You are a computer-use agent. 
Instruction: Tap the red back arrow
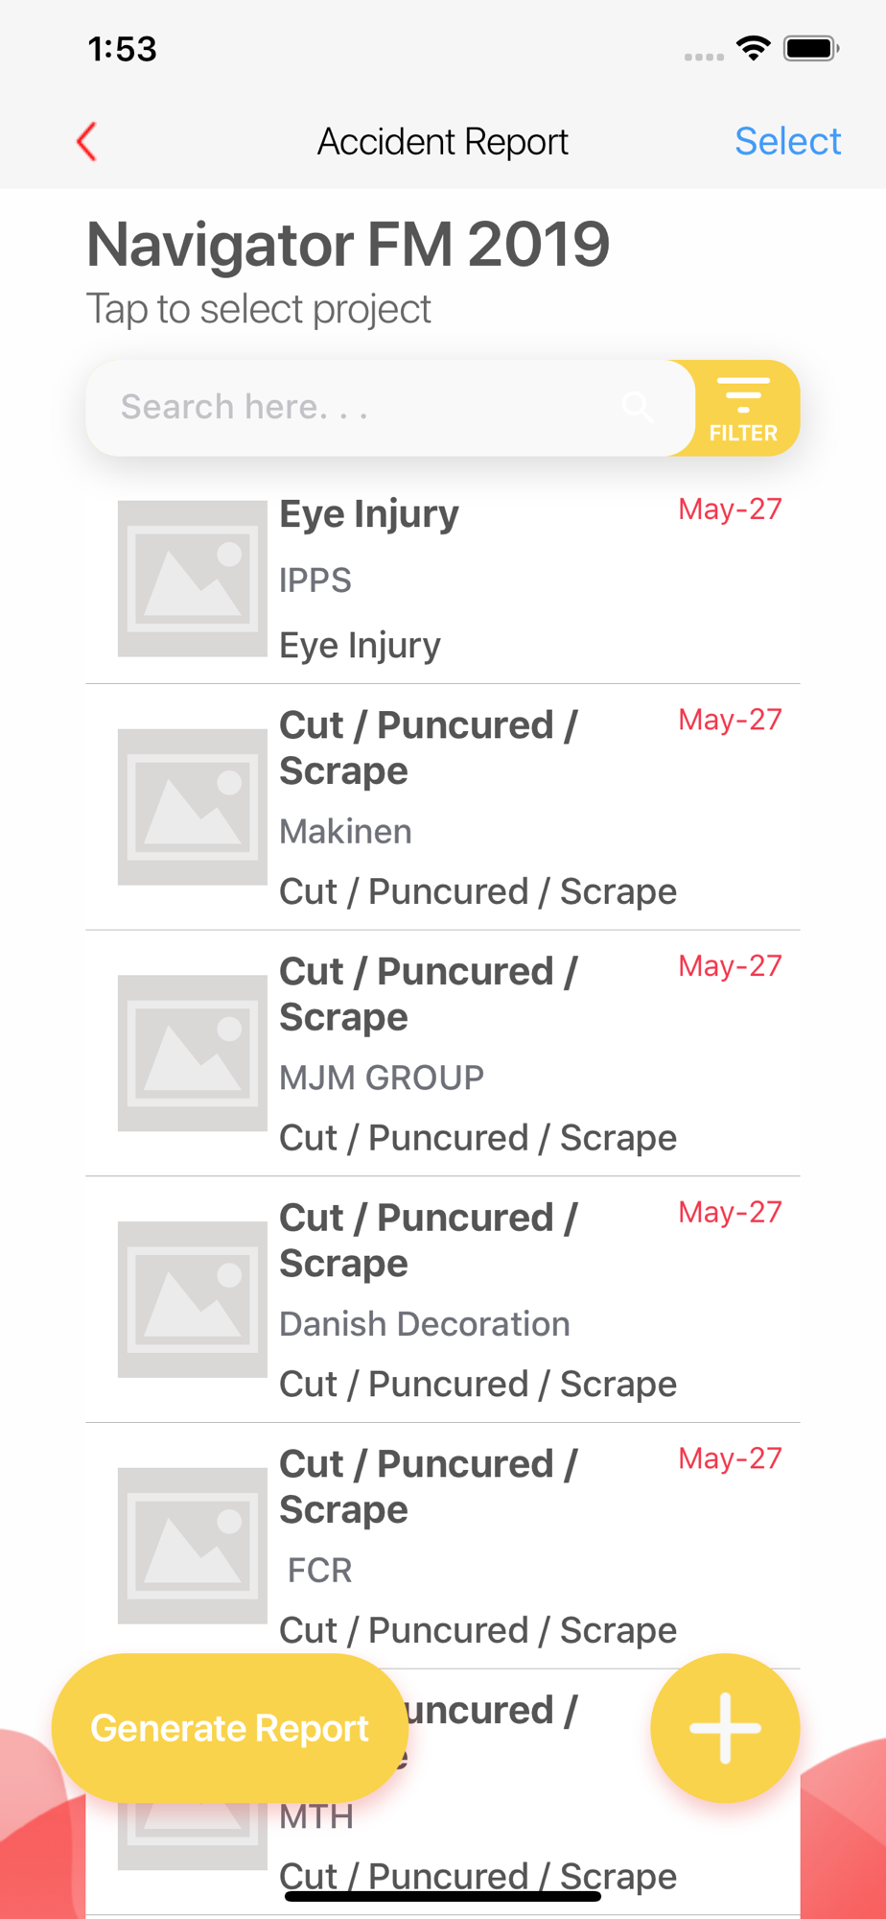tap(86, 142)
